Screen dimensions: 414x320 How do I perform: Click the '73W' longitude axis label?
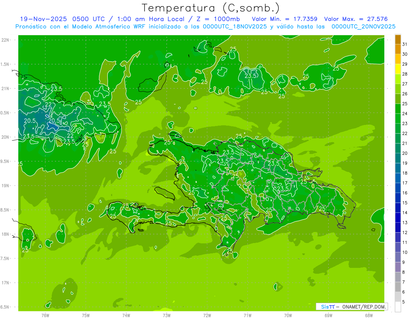pyautogui.click(x=167, y=315)
